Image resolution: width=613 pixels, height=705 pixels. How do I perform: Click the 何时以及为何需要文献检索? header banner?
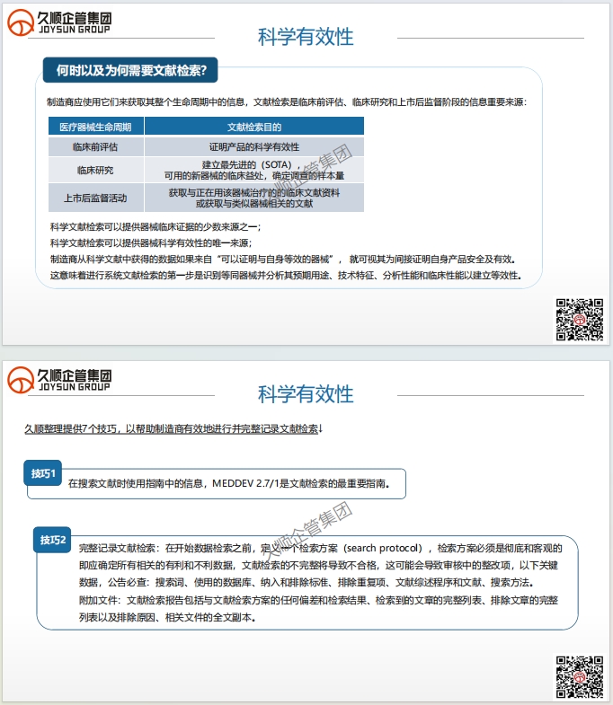(130, 70)
